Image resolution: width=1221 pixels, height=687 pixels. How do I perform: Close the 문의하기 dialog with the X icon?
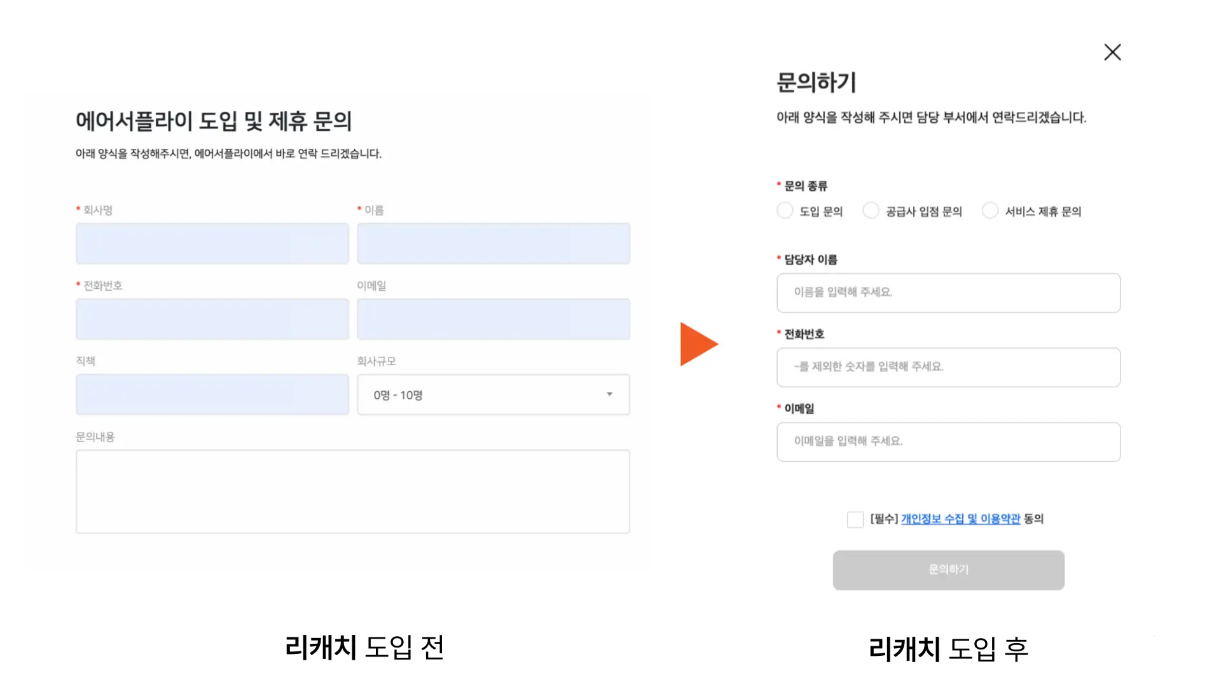tap(1112, 52)
